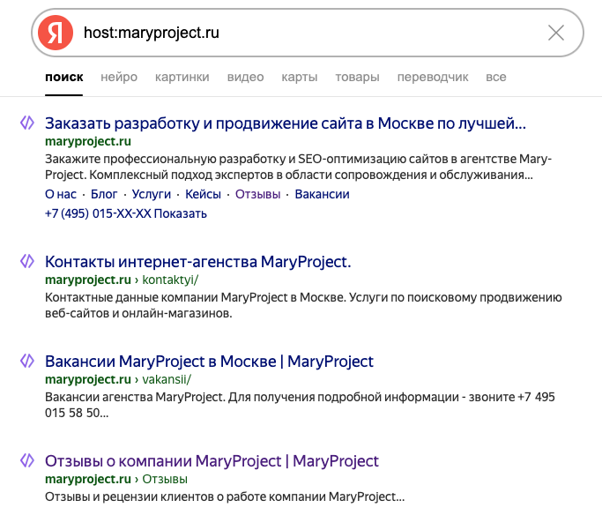Switch to the нейро tab

pyautogui.click(x=119, y=77)
